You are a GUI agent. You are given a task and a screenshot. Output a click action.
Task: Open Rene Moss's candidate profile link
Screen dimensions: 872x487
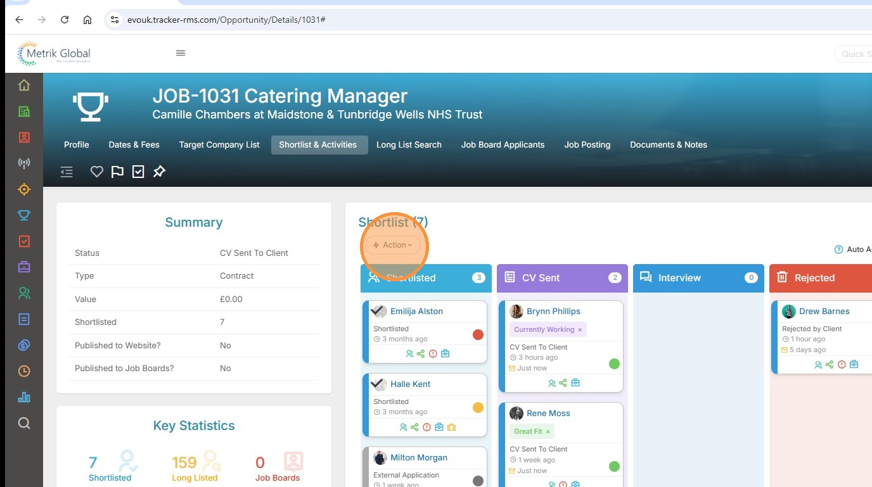(x=548, y=413)
